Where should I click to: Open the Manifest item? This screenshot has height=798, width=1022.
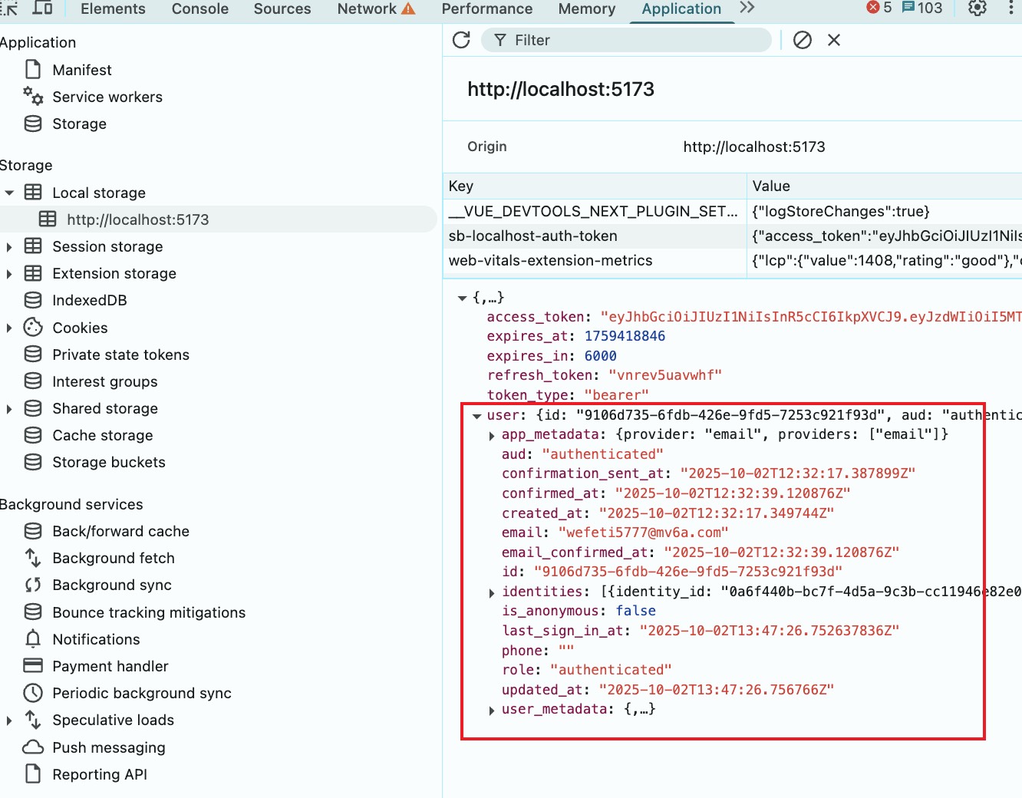click(81, 70)
